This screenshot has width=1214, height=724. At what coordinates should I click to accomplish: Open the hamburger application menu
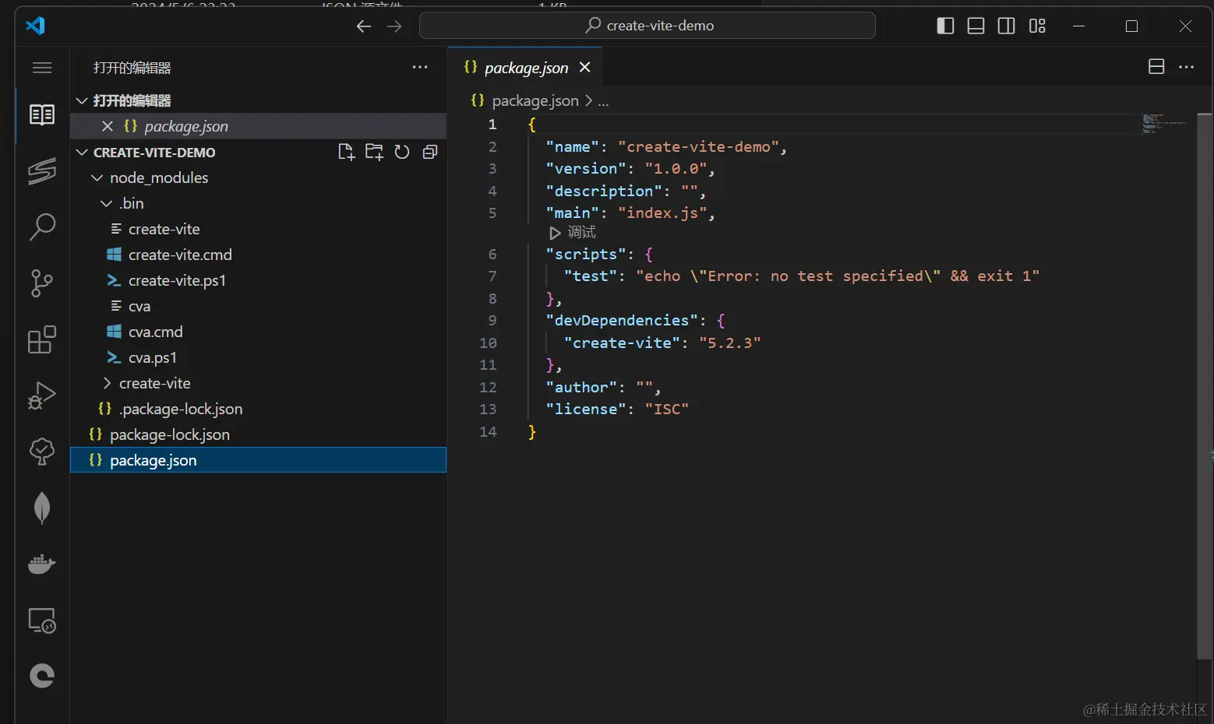pyautogui.click(x=42, y=68)
